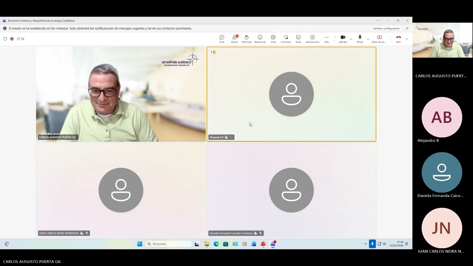Image resolution: width=473 pixels, height=266 pixels.
Task: Open the Widgets icon on the taskbar
Action: coord(7,244)
